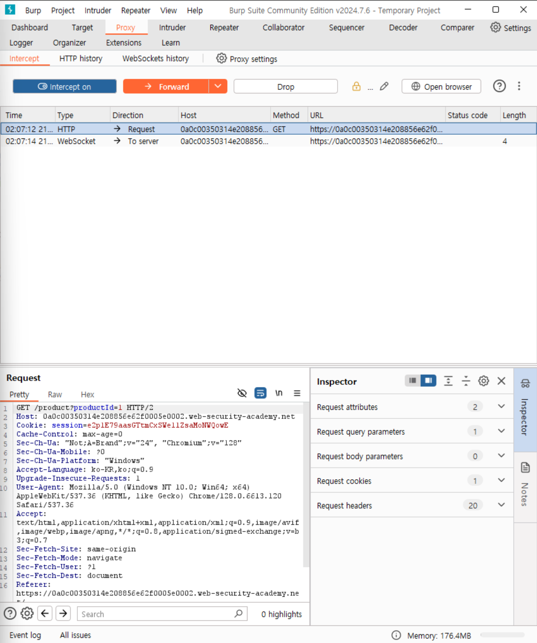This screenshot has height=643, width=537.
Task: Open the Sequencer tab
Action: click(x=346, y=27)
